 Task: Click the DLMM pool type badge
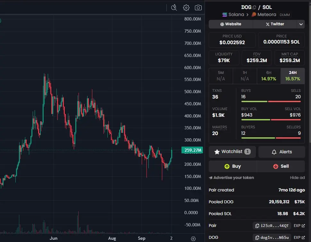pyautogui.click(x=285, y=15)
